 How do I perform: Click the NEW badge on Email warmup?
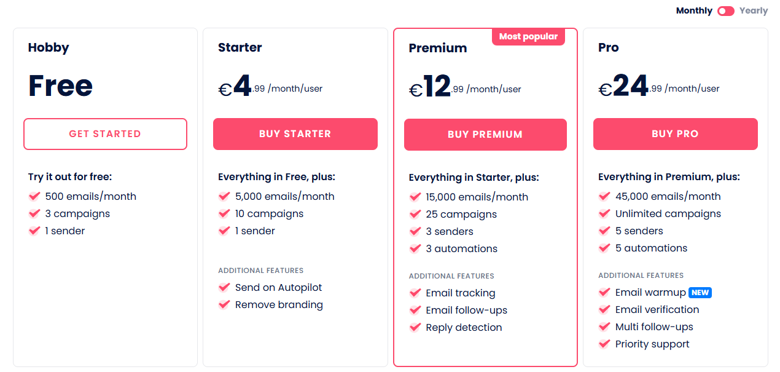pyautogui.click(x=700, y=293)
